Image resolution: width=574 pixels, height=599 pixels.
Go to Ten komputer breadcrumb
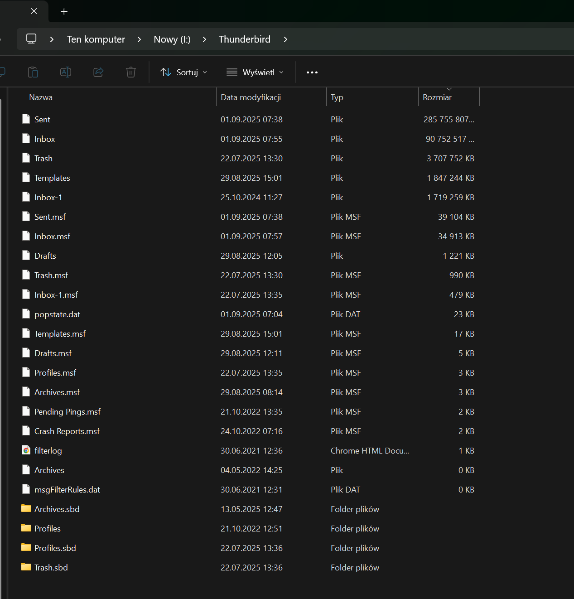[96, 39]
